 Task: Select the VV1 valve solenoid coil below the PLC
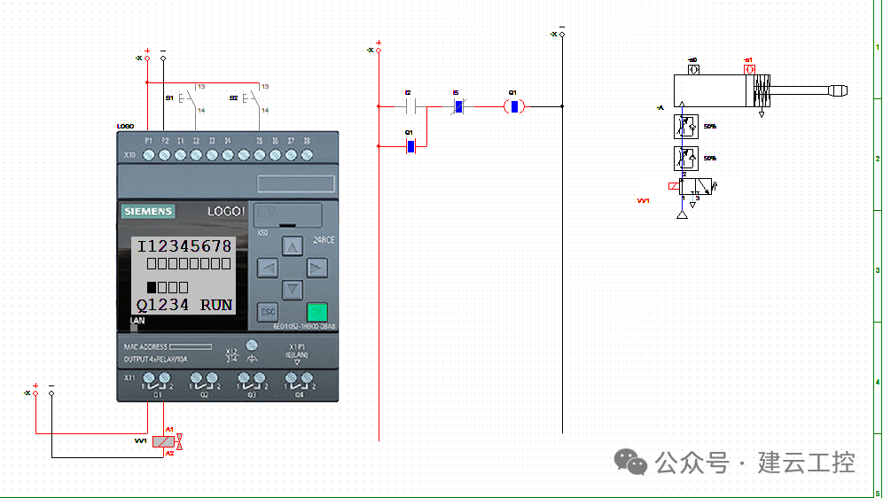click(163, 441)
